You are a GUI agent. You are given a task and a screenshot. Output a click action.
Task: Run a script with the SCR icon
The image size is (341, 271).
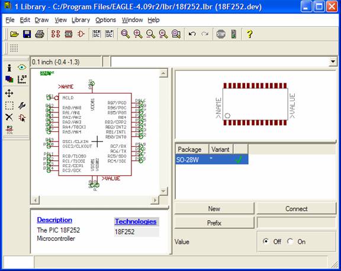coord(96,34)
